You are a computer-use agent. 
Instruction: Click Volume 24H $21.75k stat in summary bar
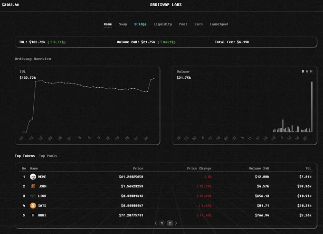point(146,42)
